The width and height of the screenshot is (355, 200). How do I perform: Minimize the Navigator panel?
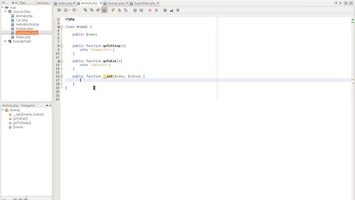[x=47, y=106]
